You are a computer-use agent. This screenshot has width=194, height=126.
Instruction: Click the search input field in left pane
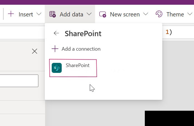(19, 81)
